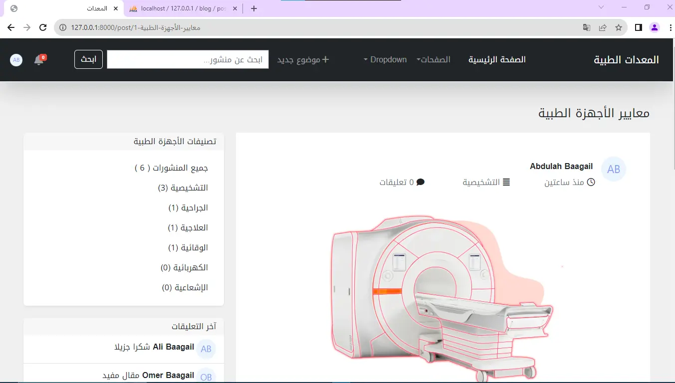This screenshot has width=675, height=383.
Task: Click the search posts input field
Action: [x=188, y=59]
